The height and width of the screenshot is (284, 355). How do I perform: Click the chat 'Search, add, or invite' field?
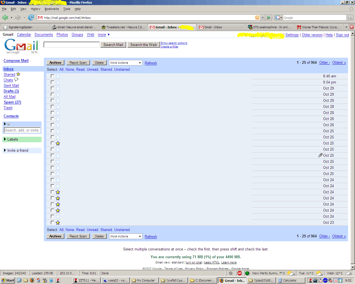pos(22,130)
